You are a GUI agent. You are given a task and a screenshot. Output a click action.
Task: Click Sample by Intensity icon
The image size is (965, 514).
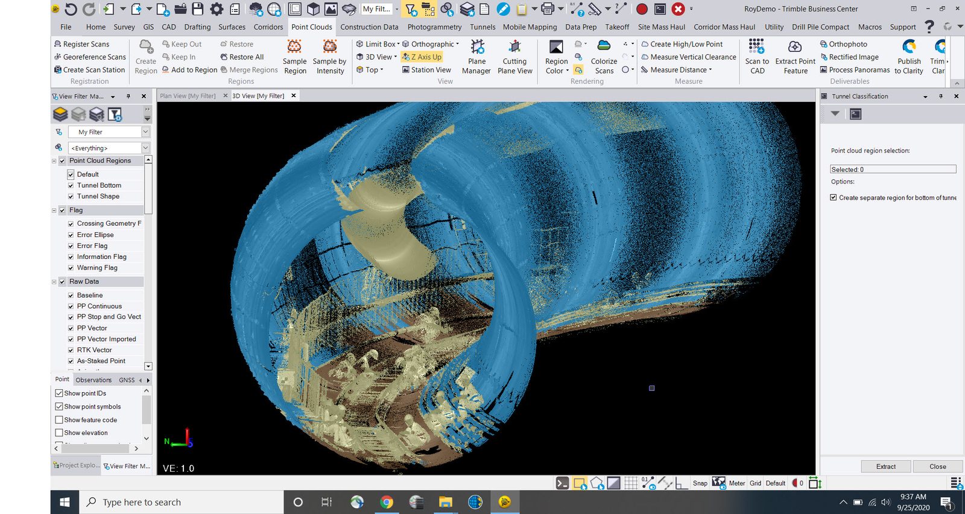(x=329, y=46)
